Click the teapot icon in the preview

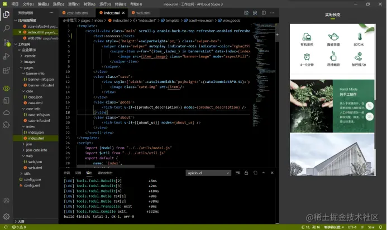[333, 37]
